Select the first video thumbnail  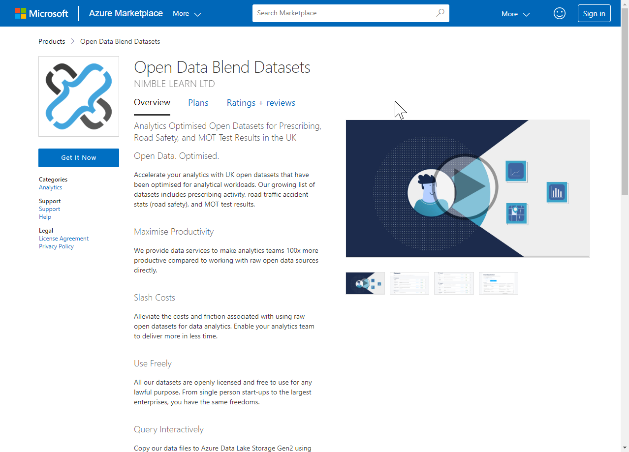365,283
